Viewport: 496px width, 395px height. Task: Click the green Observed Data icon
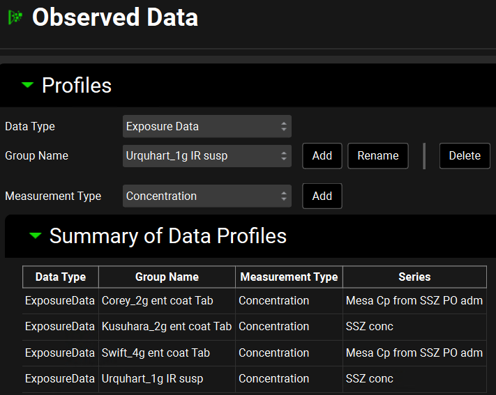(x=15, y=17)
